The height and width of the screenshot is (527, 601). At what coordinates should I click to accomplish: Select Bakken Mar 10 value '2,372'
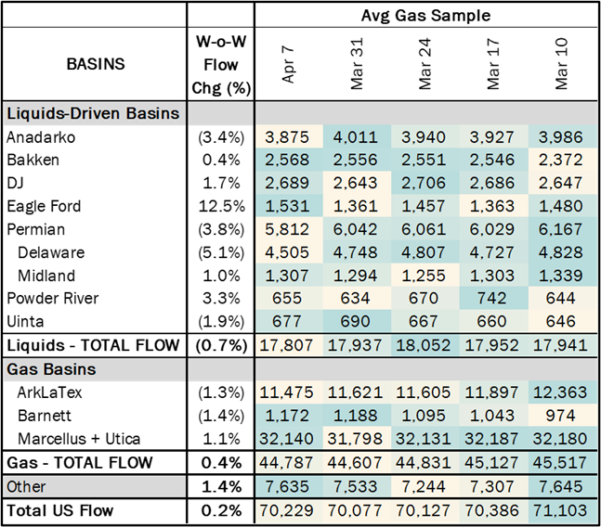[x=561, y=160]
